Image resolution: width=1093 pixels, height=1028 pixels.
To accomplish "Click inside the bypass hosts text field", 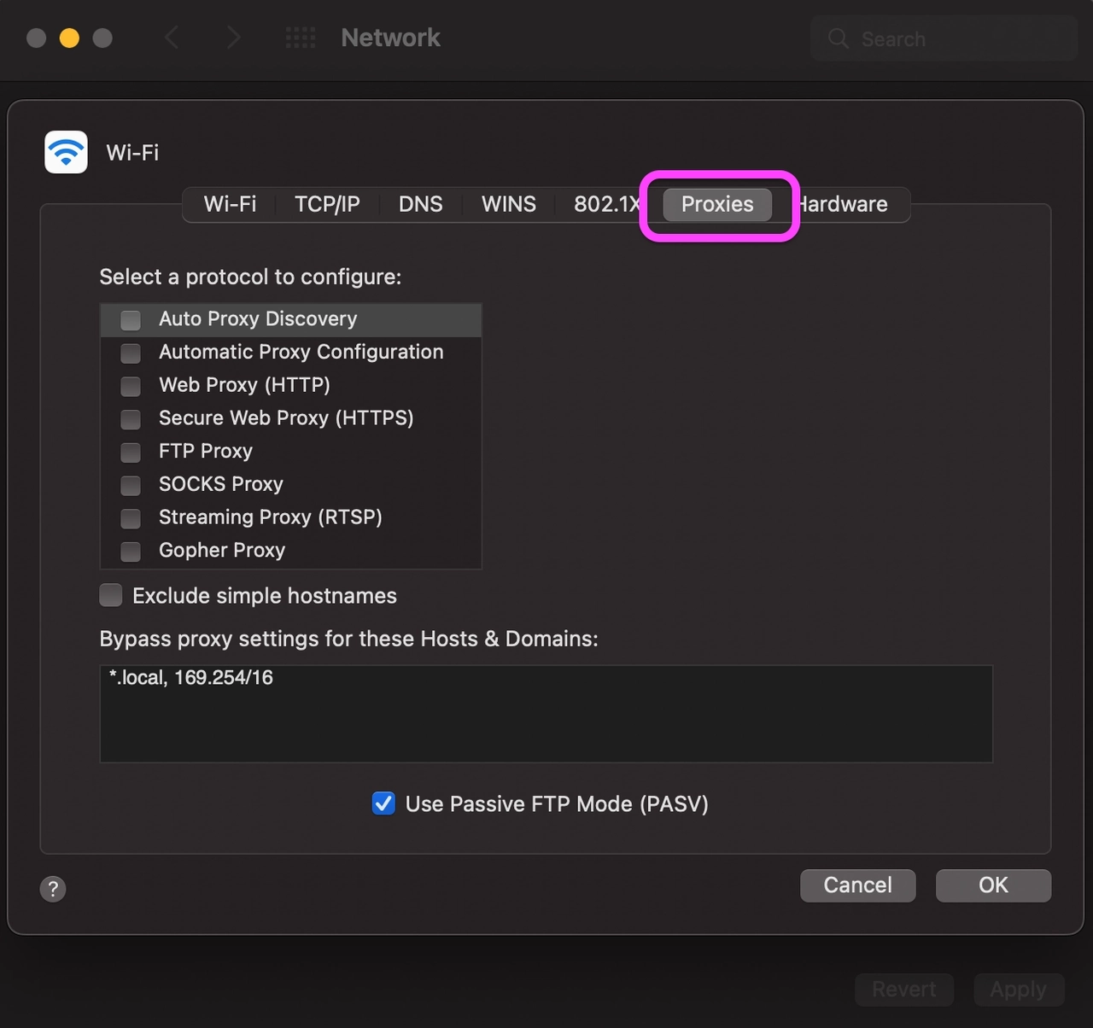I will (x=546, y=714).
